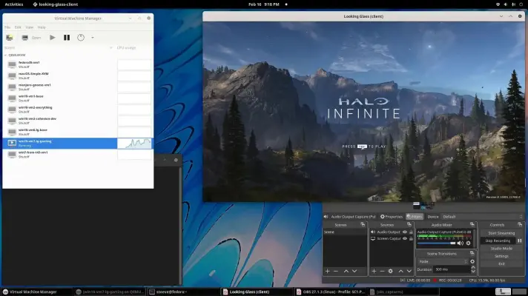Add a new source in OBS Sources panel
Image resolution: width=528 pixels, height=296 pixels.
(x=374, y=271)
